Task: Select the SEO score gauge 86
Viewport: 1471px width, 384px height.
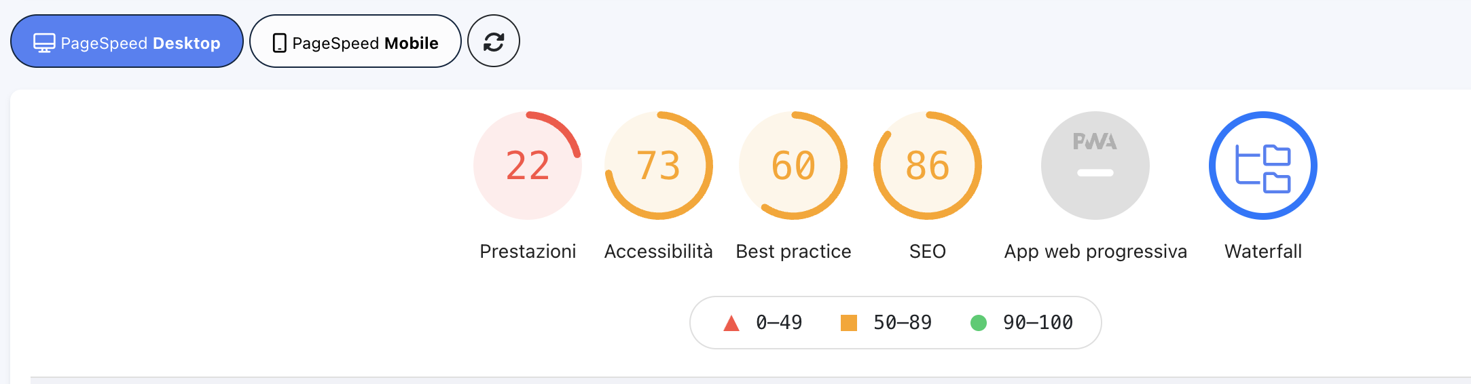Action: click(928, 166)
